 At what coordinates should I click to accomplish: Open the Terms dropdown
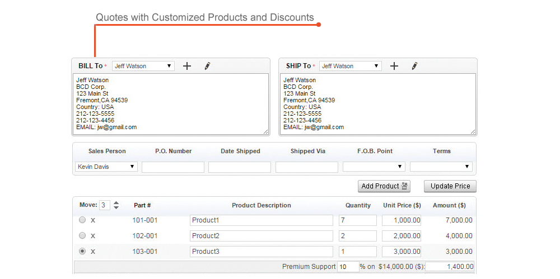click(x=441, y=167)
